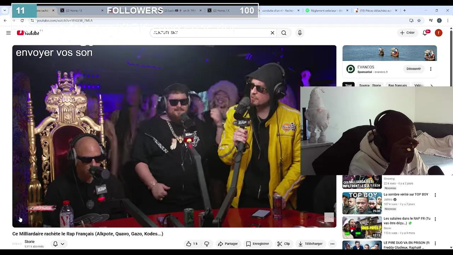The height and width of the screenshot is (255, 453).
Task: Click the video player to pause
Action: pyautogui.click(x=174, y=136)
